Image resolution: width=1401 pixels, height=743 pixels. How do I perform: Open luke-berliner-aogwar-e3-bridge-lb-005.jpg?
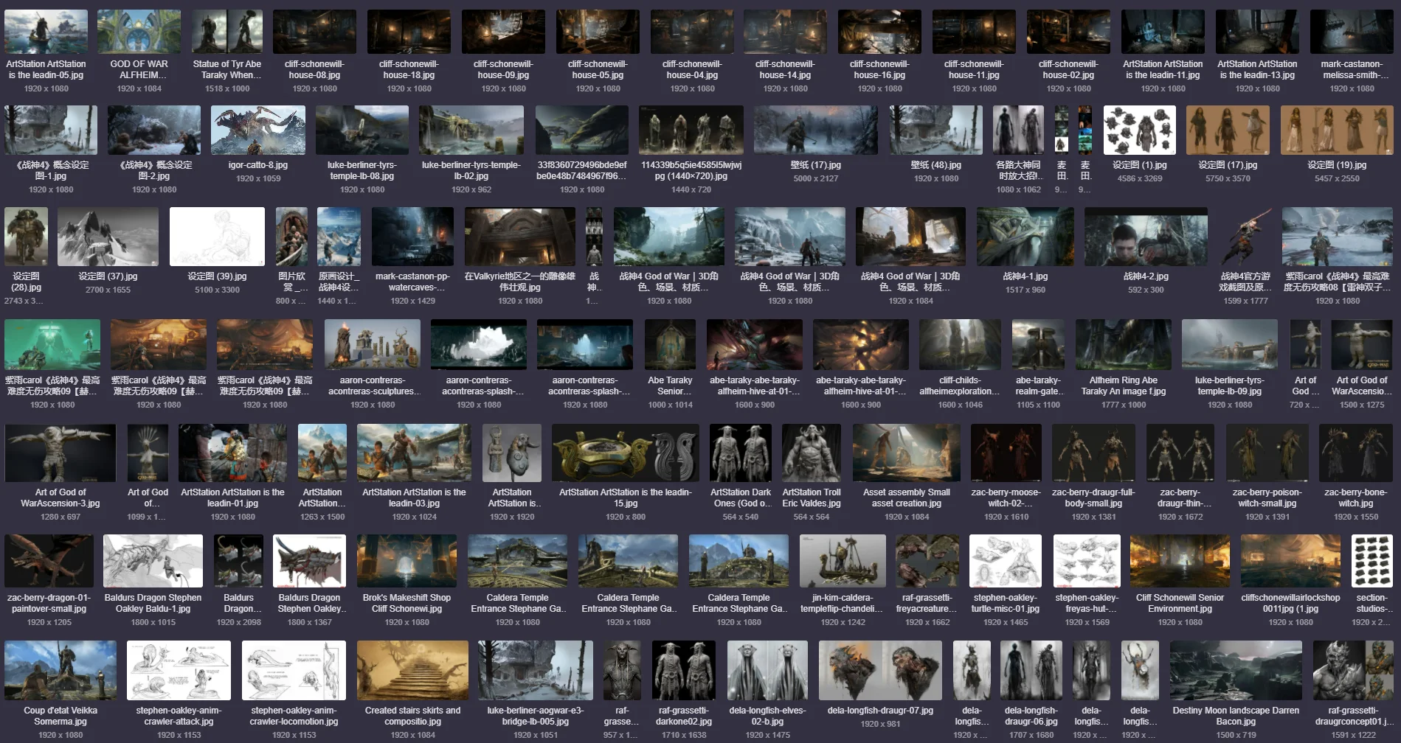(535, 670)
